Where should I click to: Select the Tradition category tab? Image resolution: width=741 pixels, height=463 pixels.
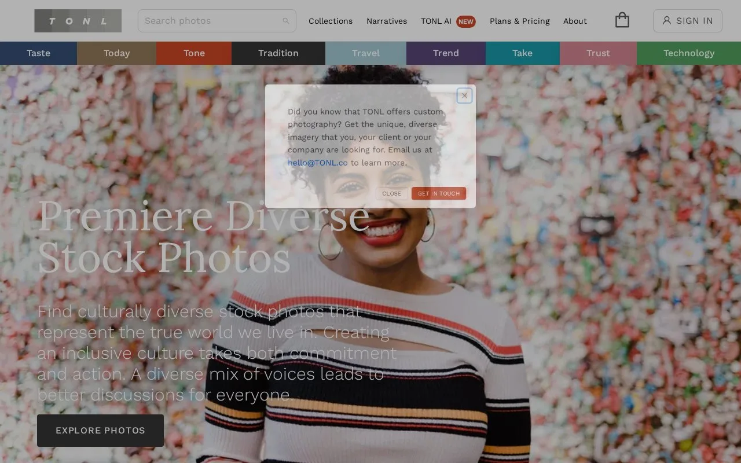278,53
